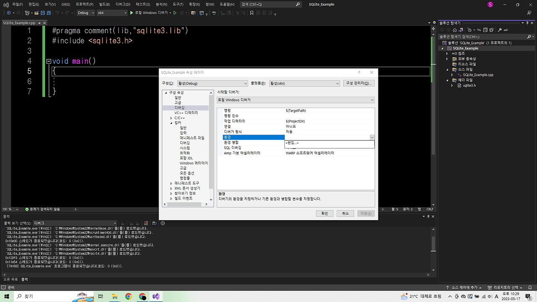Click the 작업 디렉터리 property row
Image resolution: width=537 pixels, height=302 pixels.
point(299,121)
